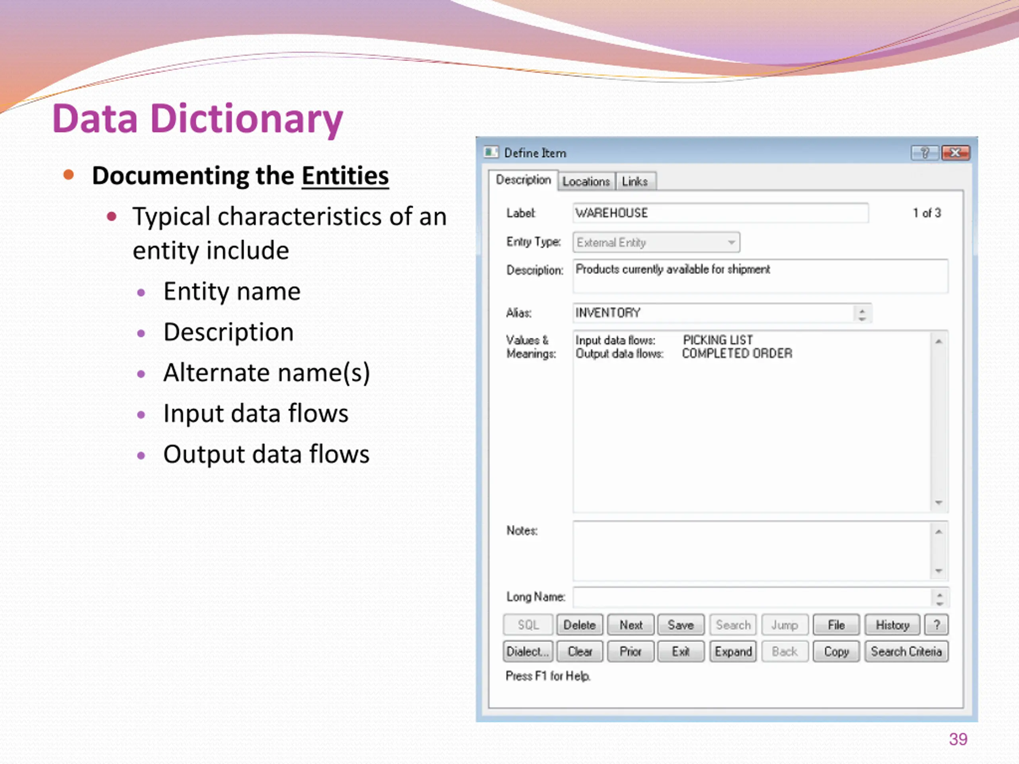The height and width of the screenshot is (764, 1019).
Task: Click Values & Meanings scrollbar down arrow
Action: pyautogui.click(x=939, y=503)
